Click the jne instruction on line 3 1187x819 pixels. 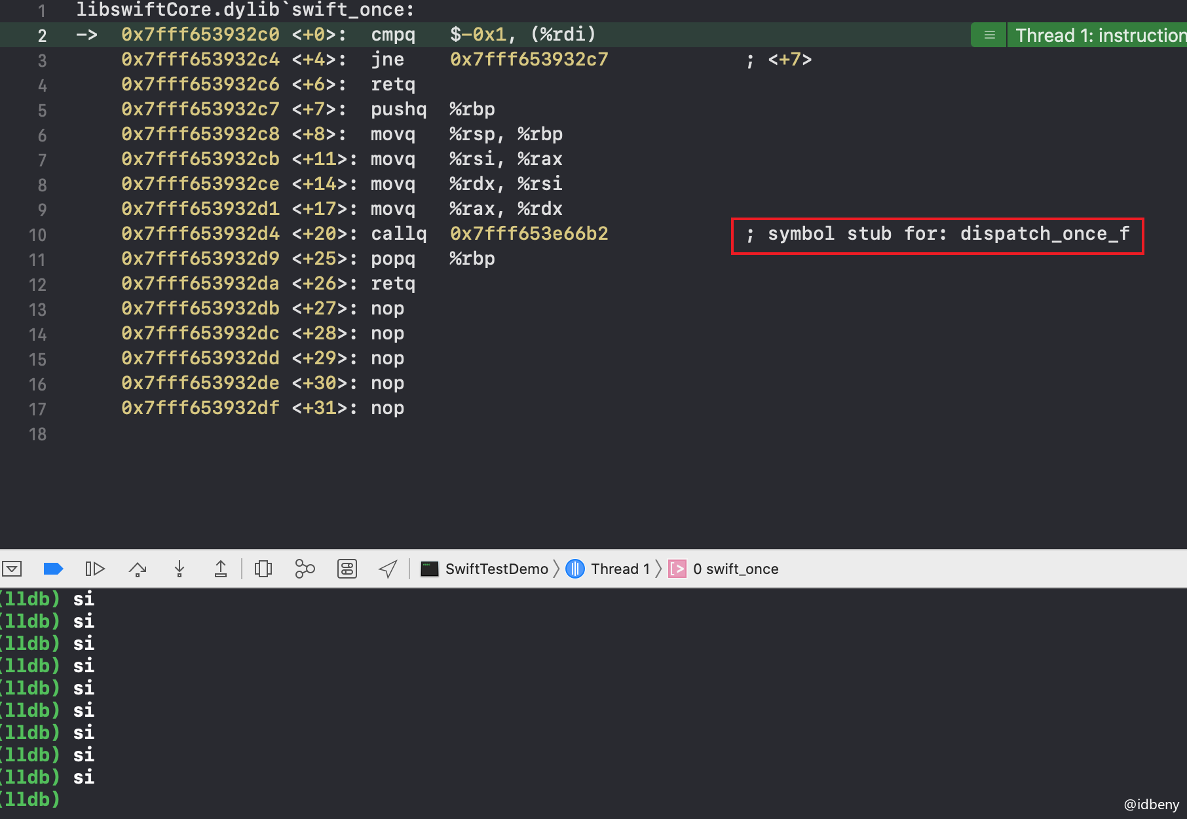tap(387, 60)
